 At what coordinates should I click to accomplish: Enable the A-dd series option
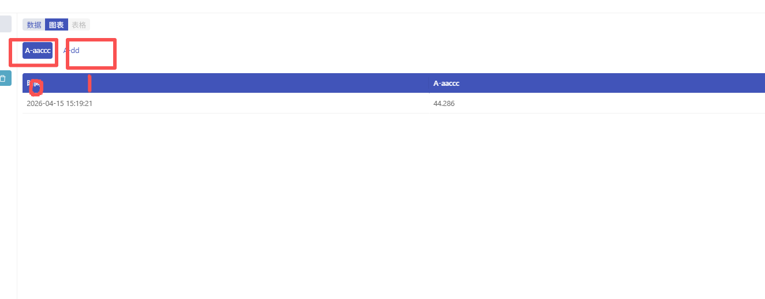point(72,51)
